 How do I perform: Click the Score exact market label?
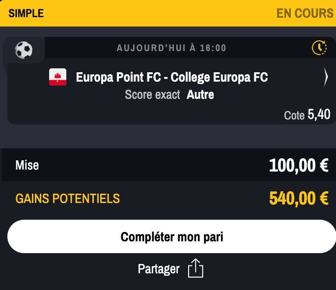[152, 94]
